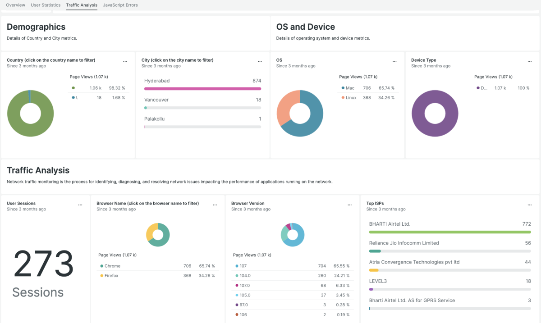Screen dimensions: 541x323
Task: Open the Country widget ellipsis menu
Action: (125, 62)
